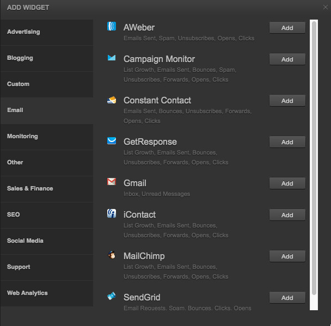Open the Social Media category
Screen dimensions: 331x326
coord(47,241)
